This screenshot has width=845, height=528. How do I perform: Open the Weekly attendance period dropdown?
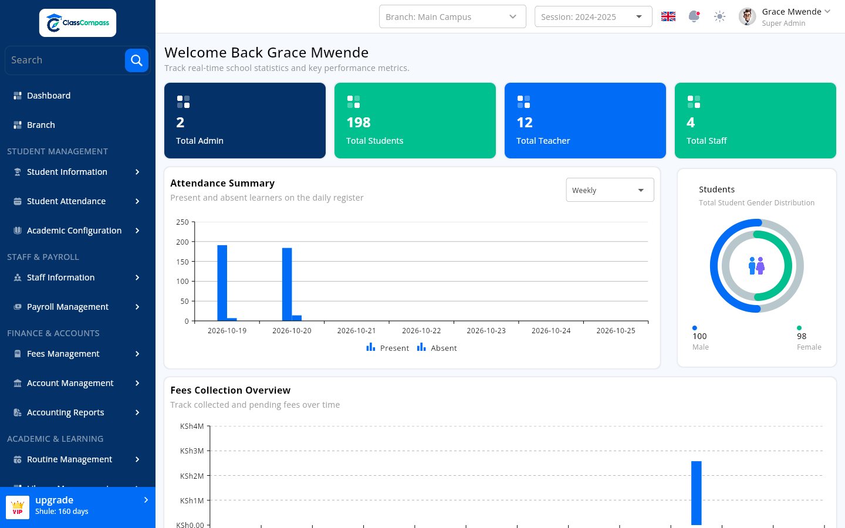click(610, 190)
